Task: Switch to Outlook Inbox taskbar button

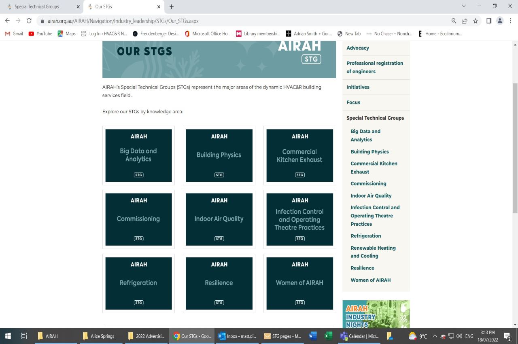Action: [237, 336]
